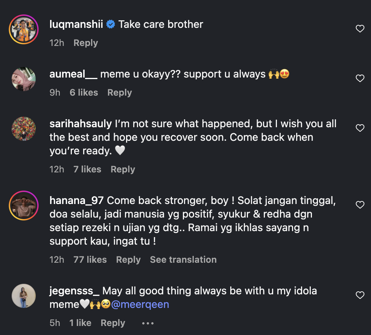The width and height of the screenshot is (371, 335).
Task: Open more options on jegensss_'s comment
Action: pyautogui.click(x=148, y=323)
